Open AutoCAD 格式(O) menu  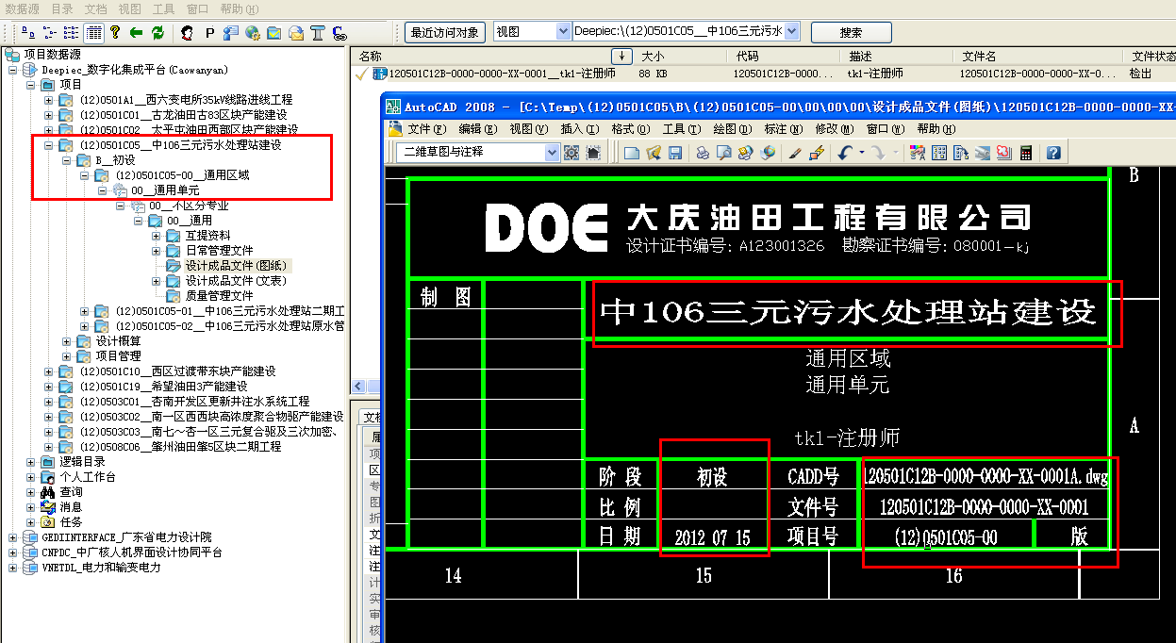tap(631, 129)
